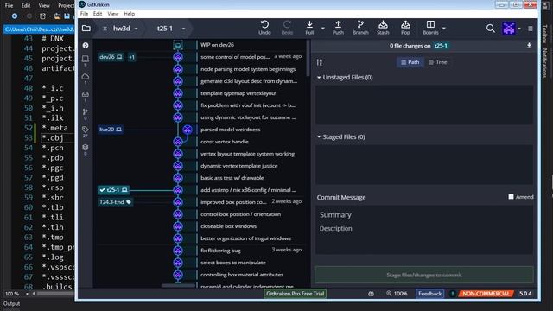
Task: Switch file view to Path
Action: (410, 62)
